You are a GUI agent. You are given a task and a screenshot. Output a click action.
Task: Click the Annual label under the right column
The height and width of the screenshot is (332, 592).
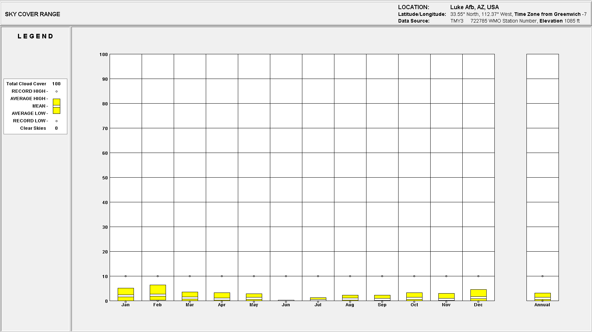(542, 305)
